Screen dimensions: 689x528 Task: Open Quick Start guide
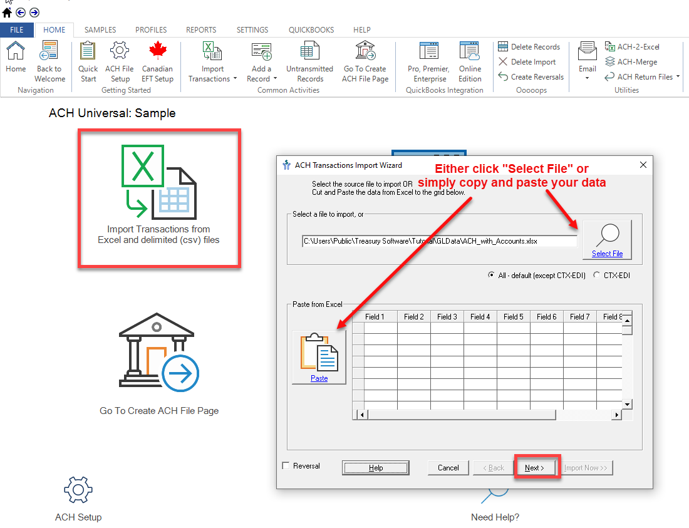[x=88, y=61]
